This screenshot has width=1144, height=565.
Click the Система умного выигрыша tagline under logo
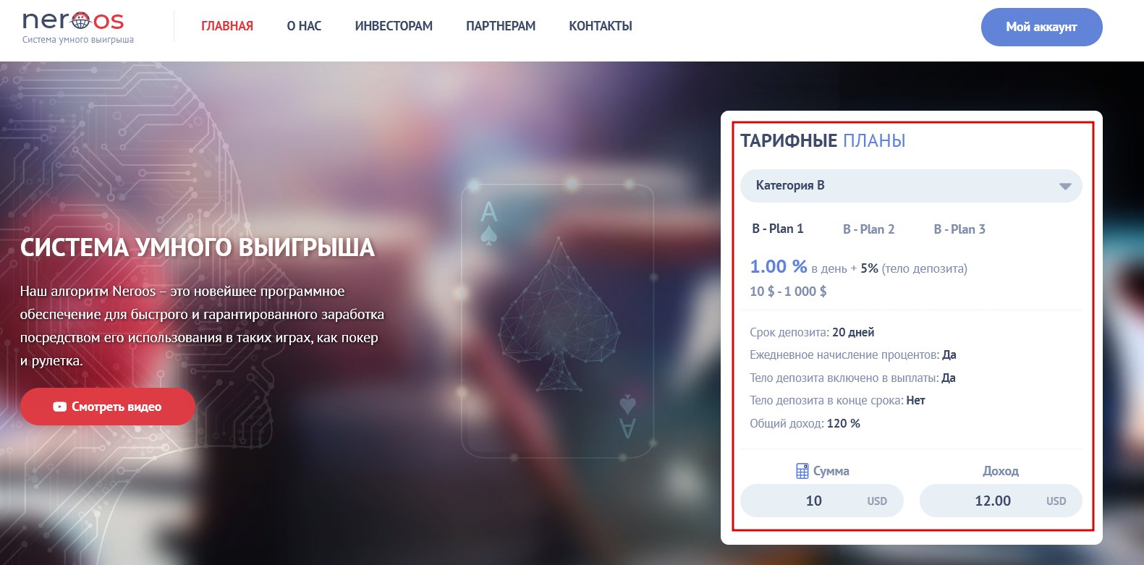click(x=78, y=40)
